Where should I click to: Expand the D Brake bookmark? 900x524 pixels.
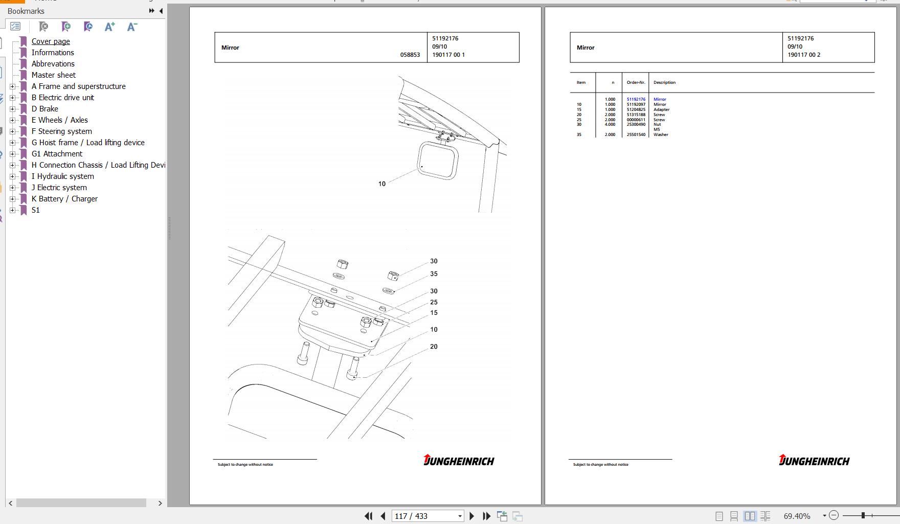point(13,109)
